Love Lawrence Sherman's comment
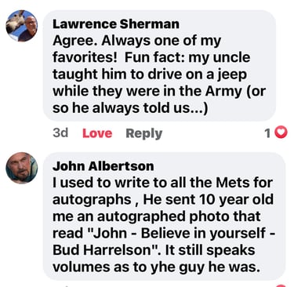Screen dimensions: 294x287 coord(97,133)
